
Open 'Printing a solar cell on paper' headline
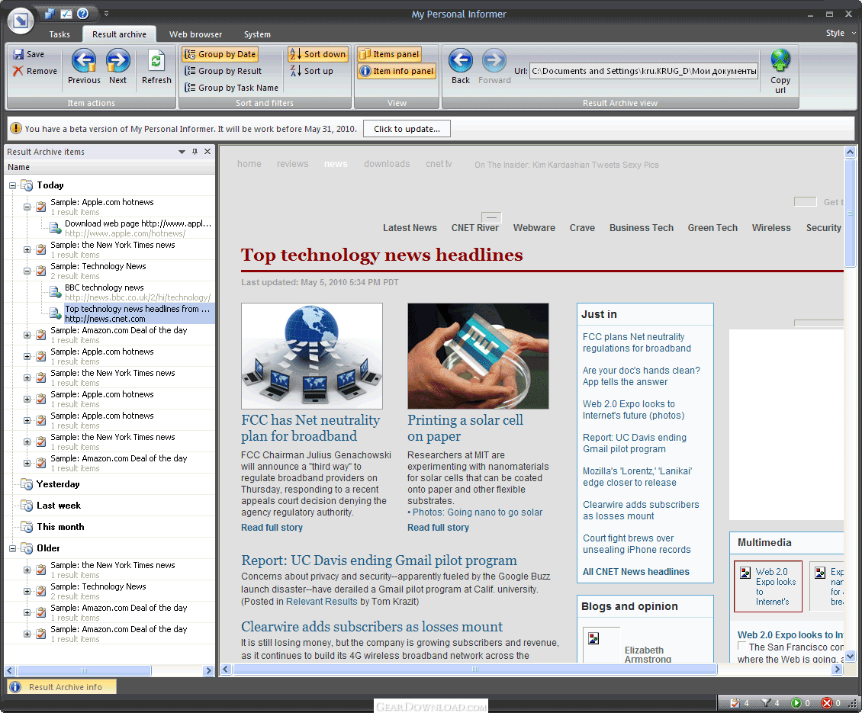coord(465,428)
